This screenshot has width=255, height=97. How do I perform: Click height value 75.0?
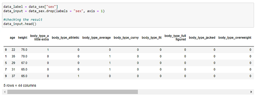coord(24,50)
